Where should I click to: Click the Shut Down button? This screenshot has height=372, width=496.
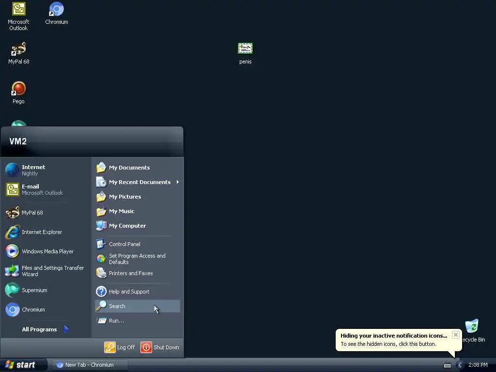160,347
